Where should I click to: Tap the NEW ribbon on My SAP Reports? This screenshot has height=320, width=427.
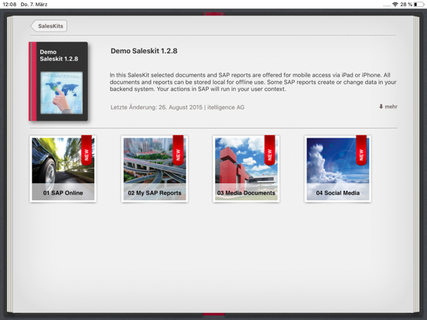[x=178, y=150]
